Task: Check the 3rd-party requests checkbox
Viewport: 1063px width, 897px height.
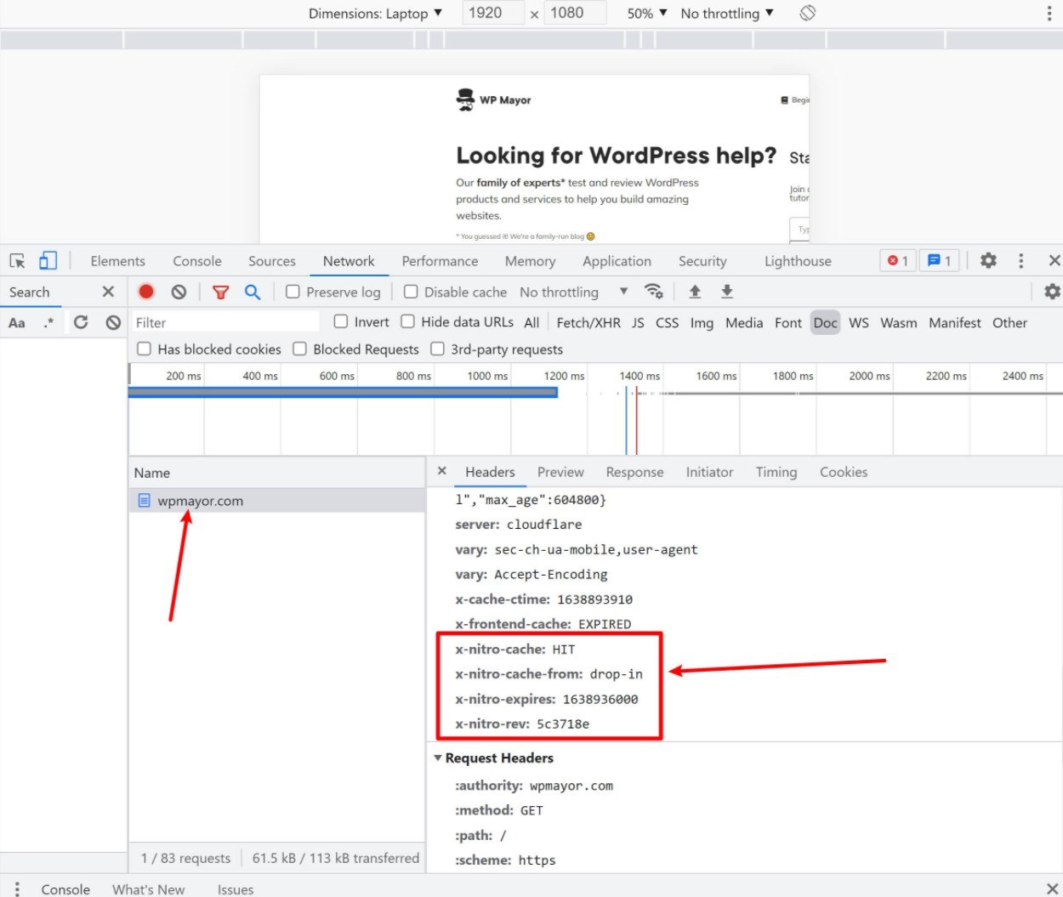Action: (437, 349)
